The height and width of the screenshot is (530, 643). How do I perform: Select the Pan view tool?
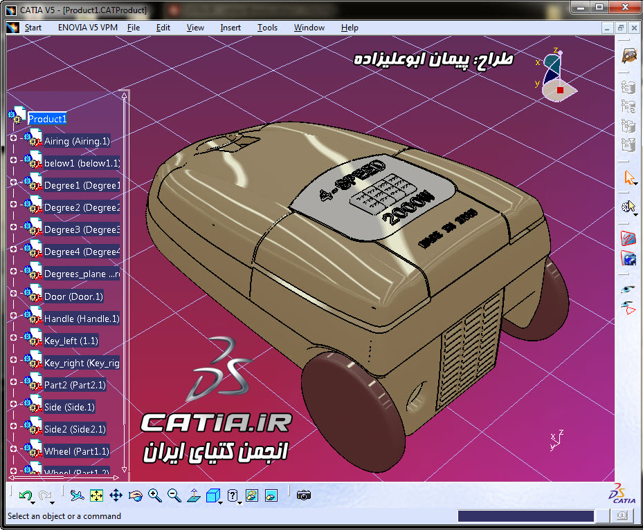pyautogui.click(x=116, y=495)
